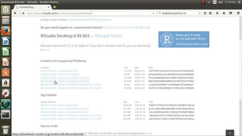Download Ubuntu 32-bit tarball under Zip/Tarballs
Viewport: 242px width, 136px height.
point(65,109)
